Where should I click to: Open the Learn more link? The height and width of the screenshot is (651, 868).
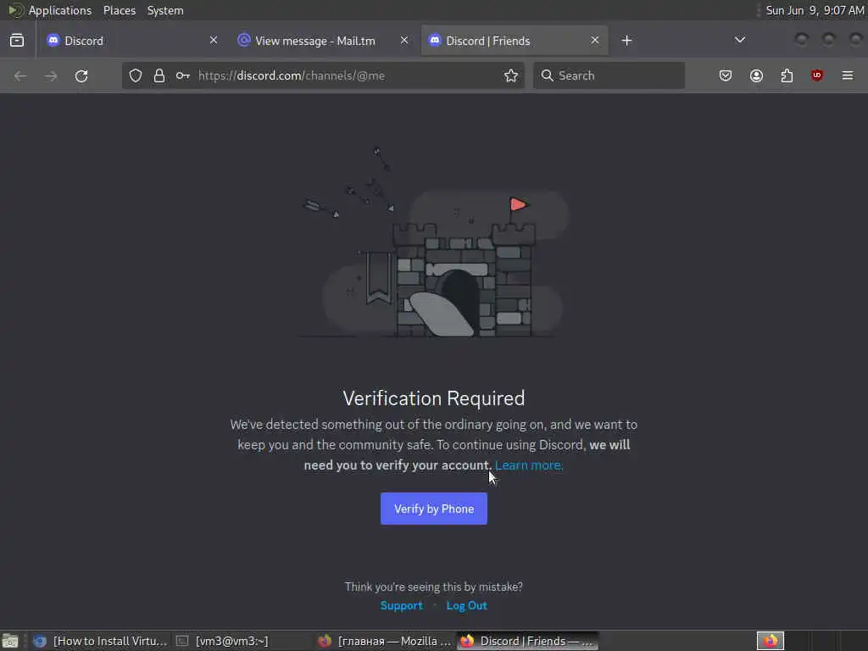[x=529, y=465]
